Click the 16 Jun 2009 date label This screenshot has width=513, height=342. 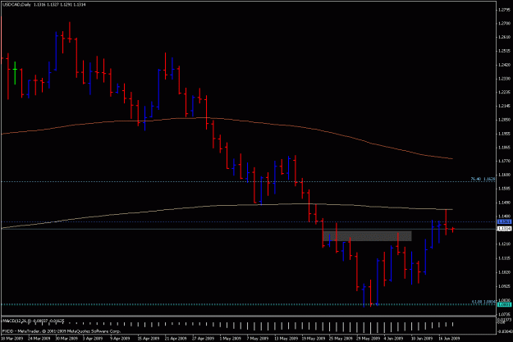point(449,339)
